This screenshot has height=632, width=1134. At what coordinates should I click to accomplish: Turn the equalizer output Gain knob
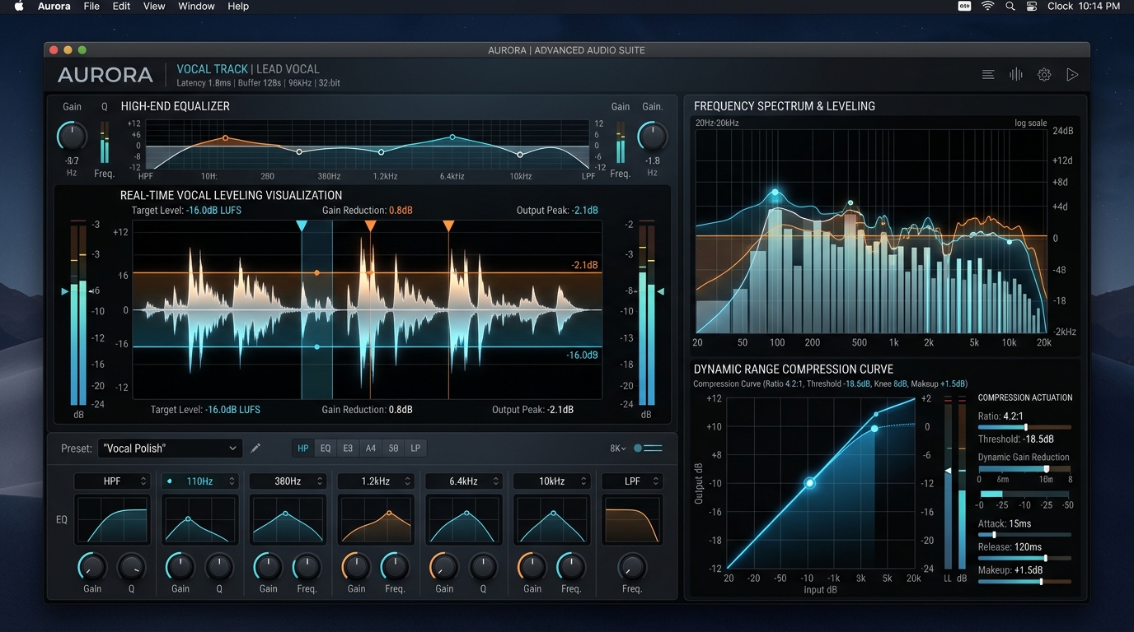click(653, 136)
